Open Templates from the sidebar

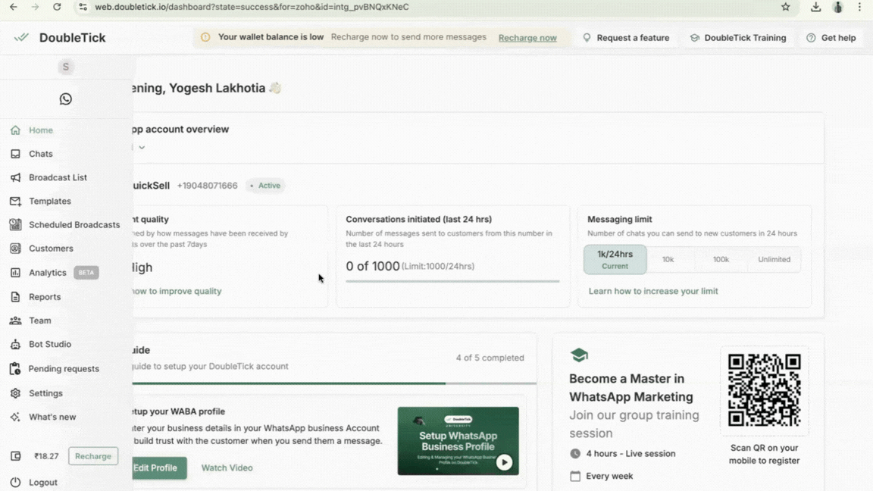[49, 201]
